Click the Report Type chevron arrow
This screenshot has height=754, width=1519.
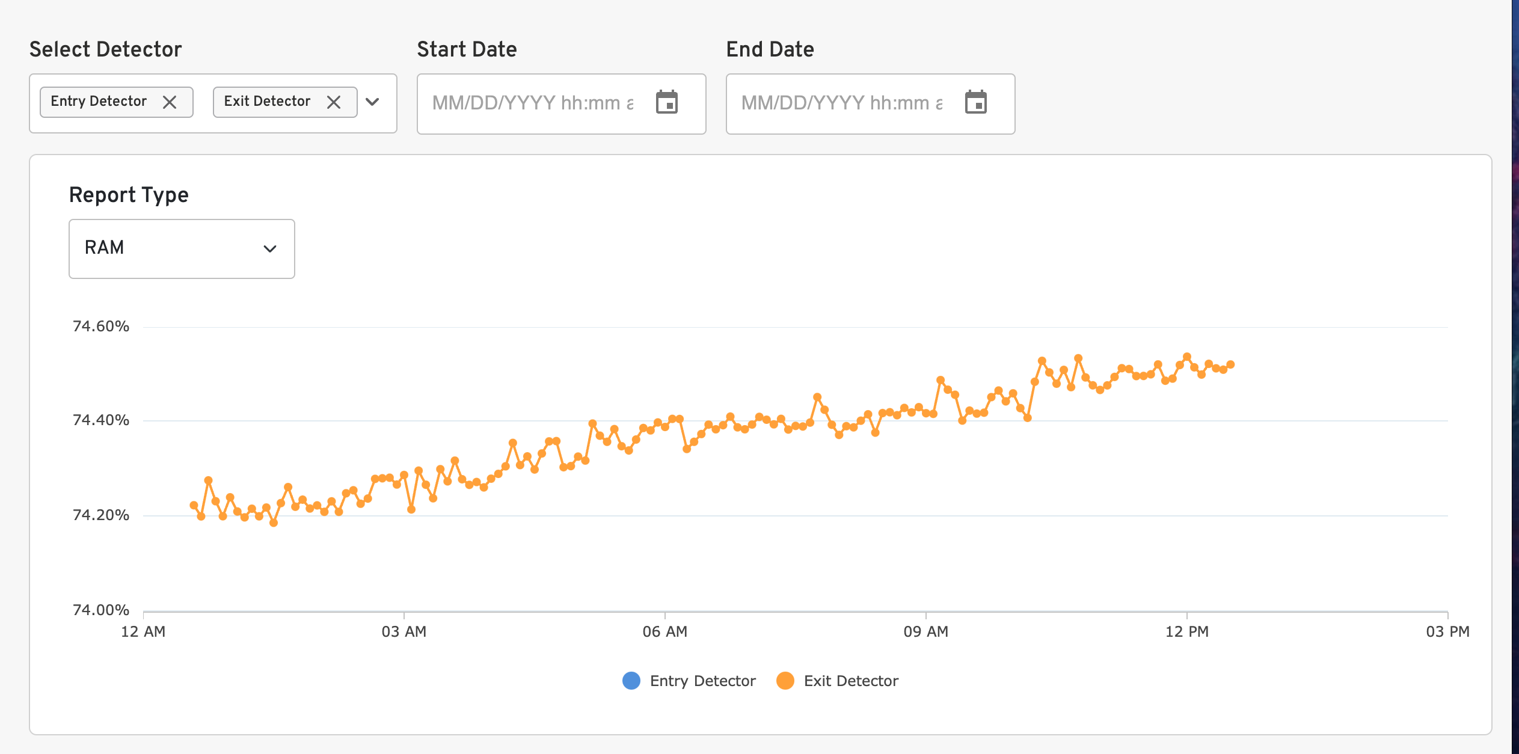(x=270, y=249)
